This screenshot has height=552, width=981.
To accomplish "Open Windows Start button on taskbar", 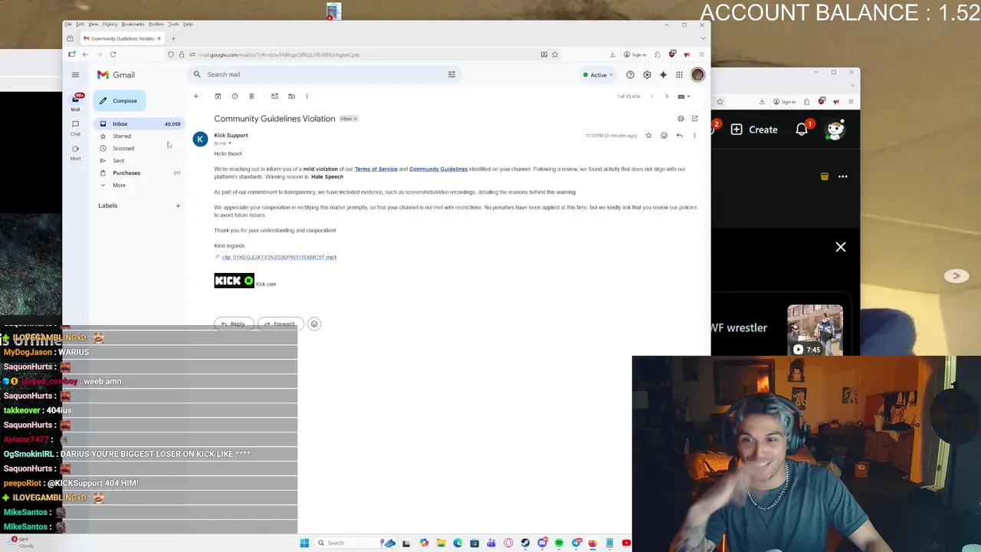I will tap(304, 543).
